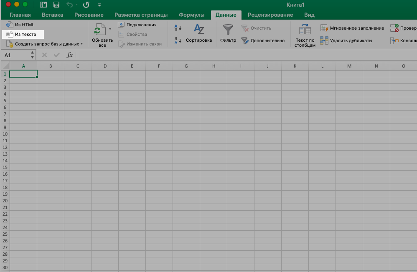The height and width of the screenshot is (272, 417).
Task: Click the green zoom window button
Action: [25, 4]
